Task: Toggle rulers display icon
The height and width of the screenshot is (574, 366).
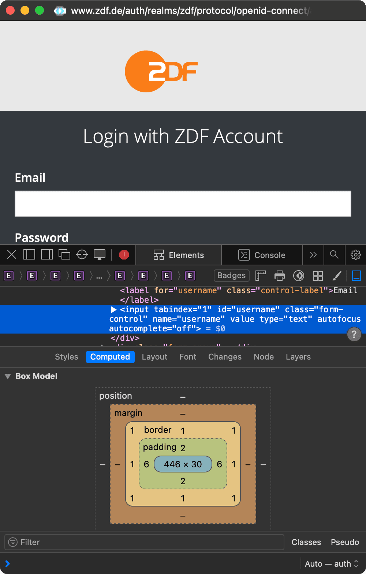Action: [260, 276]
